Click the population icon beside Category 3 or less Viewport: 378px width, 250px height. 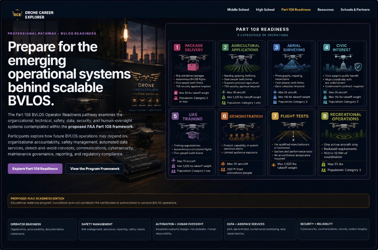pyautogui.click(x=176, y=98)
